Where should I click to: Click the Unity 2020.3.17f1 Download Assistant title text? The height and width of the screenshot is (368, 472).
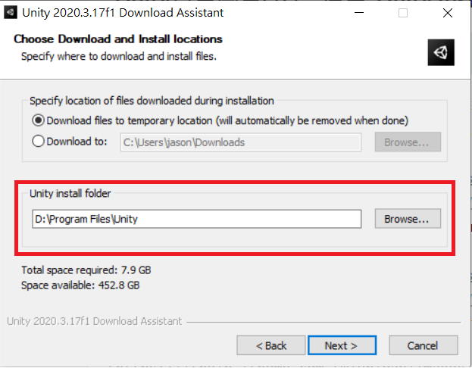click(x=123, y=13)
